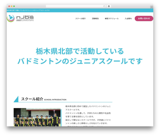
Task: Open a new tab with plus button
Action: [152, 7]
